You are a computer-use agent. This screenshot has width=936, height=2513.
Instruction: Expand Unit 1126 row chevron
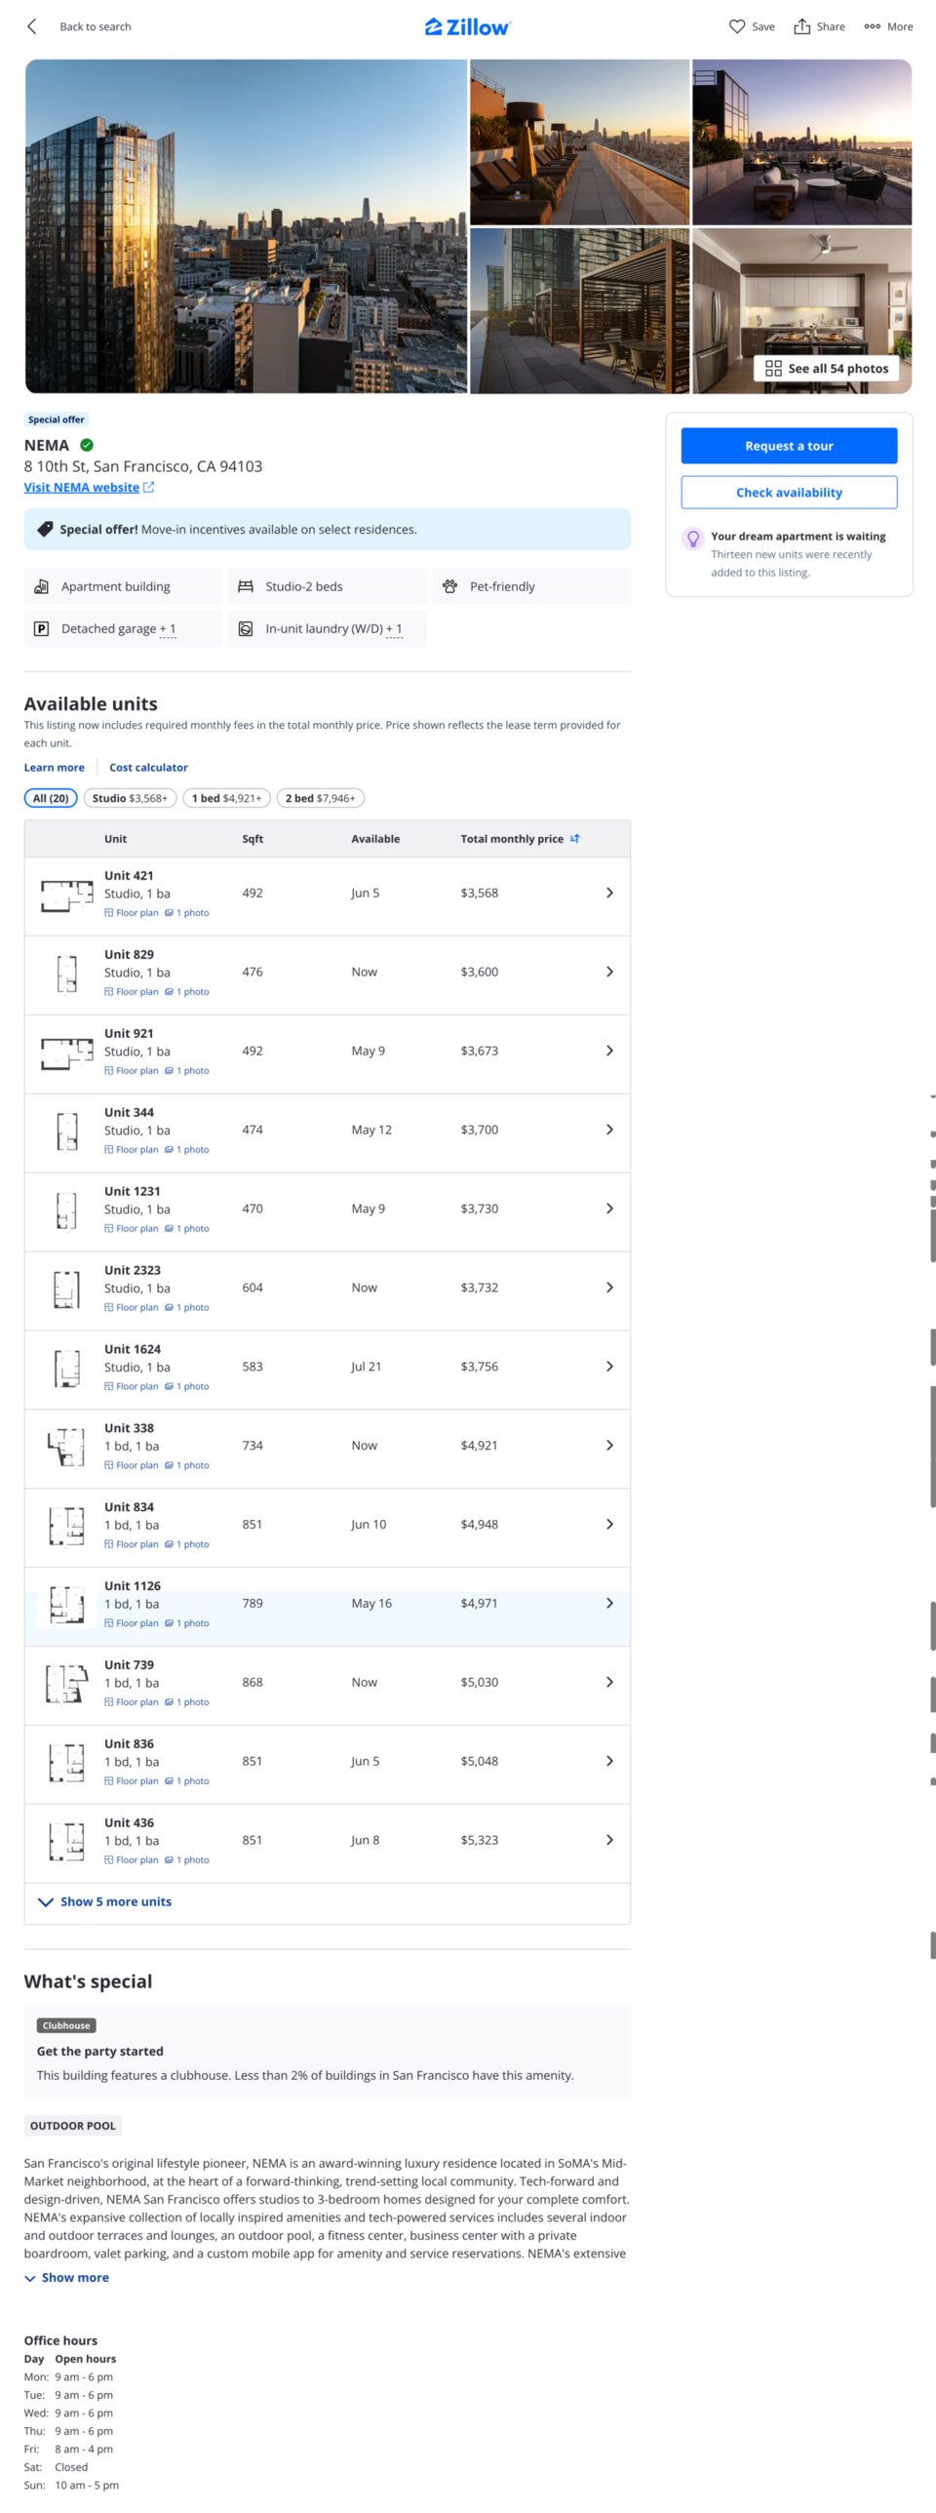[609, 1603]
